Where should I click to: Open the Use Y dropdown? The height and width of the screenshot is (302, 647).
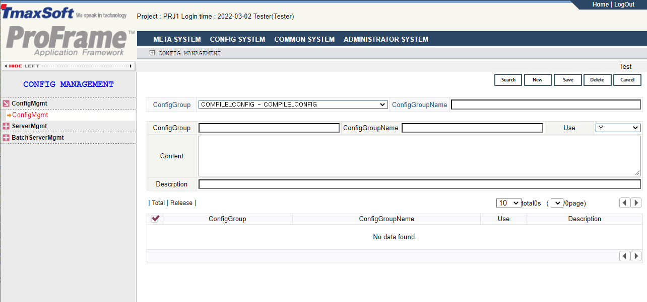click(618, 128)
